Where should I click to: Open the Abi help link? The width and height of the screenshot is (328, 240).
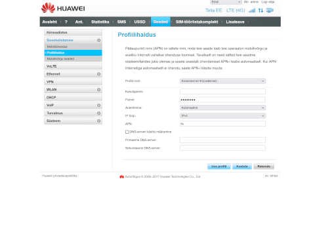click(x=246, y=2)
